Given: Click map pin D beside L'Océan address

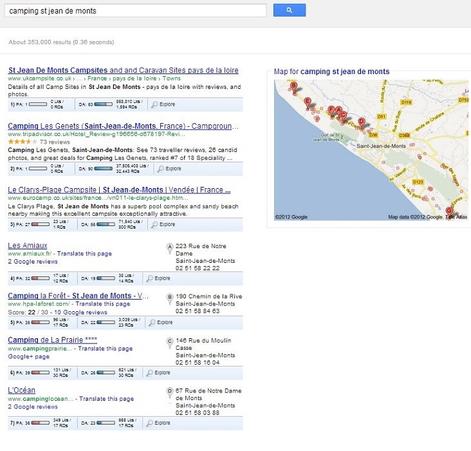Looking at the screenshot, I should pos(170,393).
